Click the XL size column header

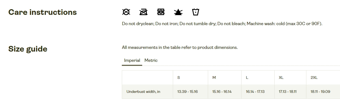tap(281, 77)
